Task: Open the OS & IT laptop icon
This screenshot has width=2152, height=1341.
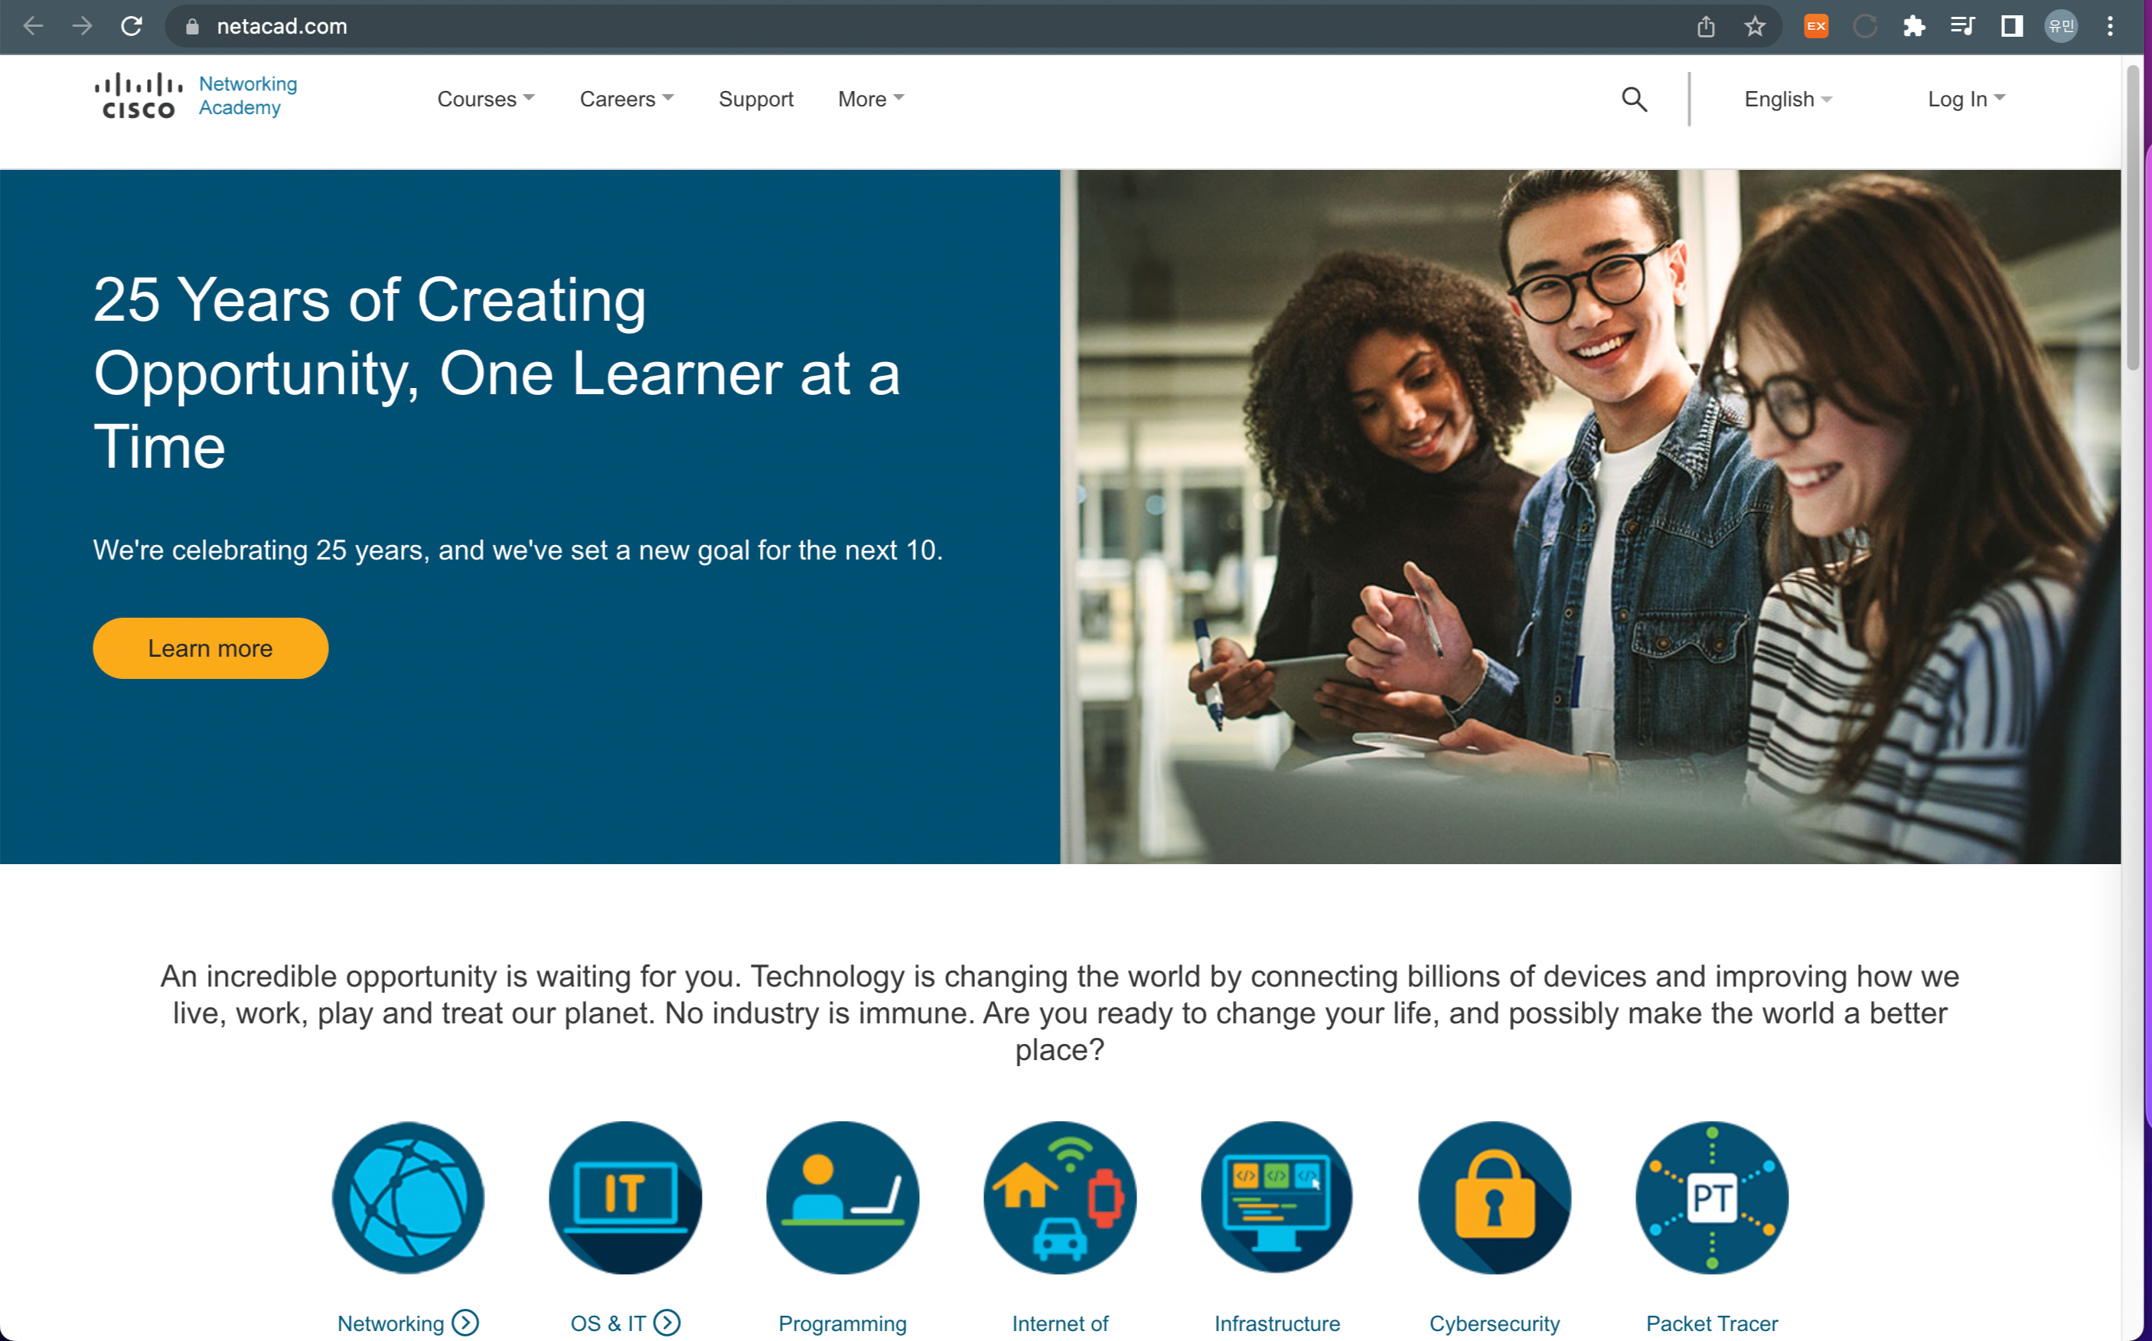Action: pos(625,1197)
